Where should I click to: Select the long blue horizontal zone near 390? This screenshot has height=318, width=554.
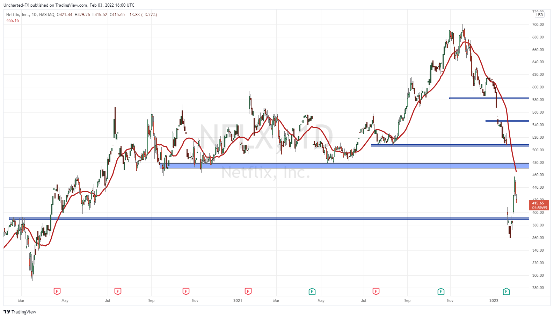coord(269,218)
